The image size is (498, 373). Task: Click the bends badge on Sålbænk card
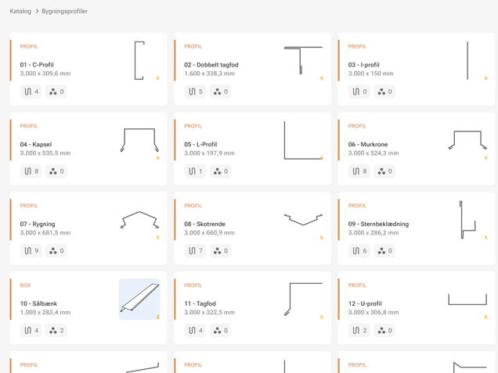(x=31, y=331)
